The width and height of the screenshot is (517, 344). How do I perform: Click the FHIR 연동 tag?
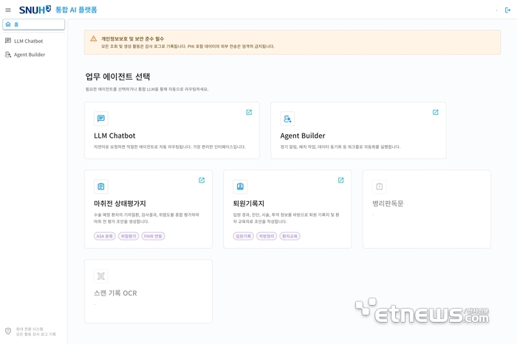coord(153,236)
